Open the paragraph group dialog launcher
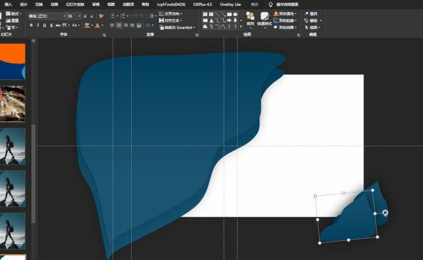 point(197,35)
